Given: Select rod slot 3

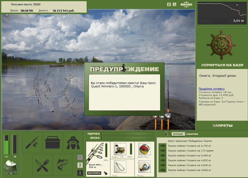Looking at the screenshot, I should coord(80,173).
